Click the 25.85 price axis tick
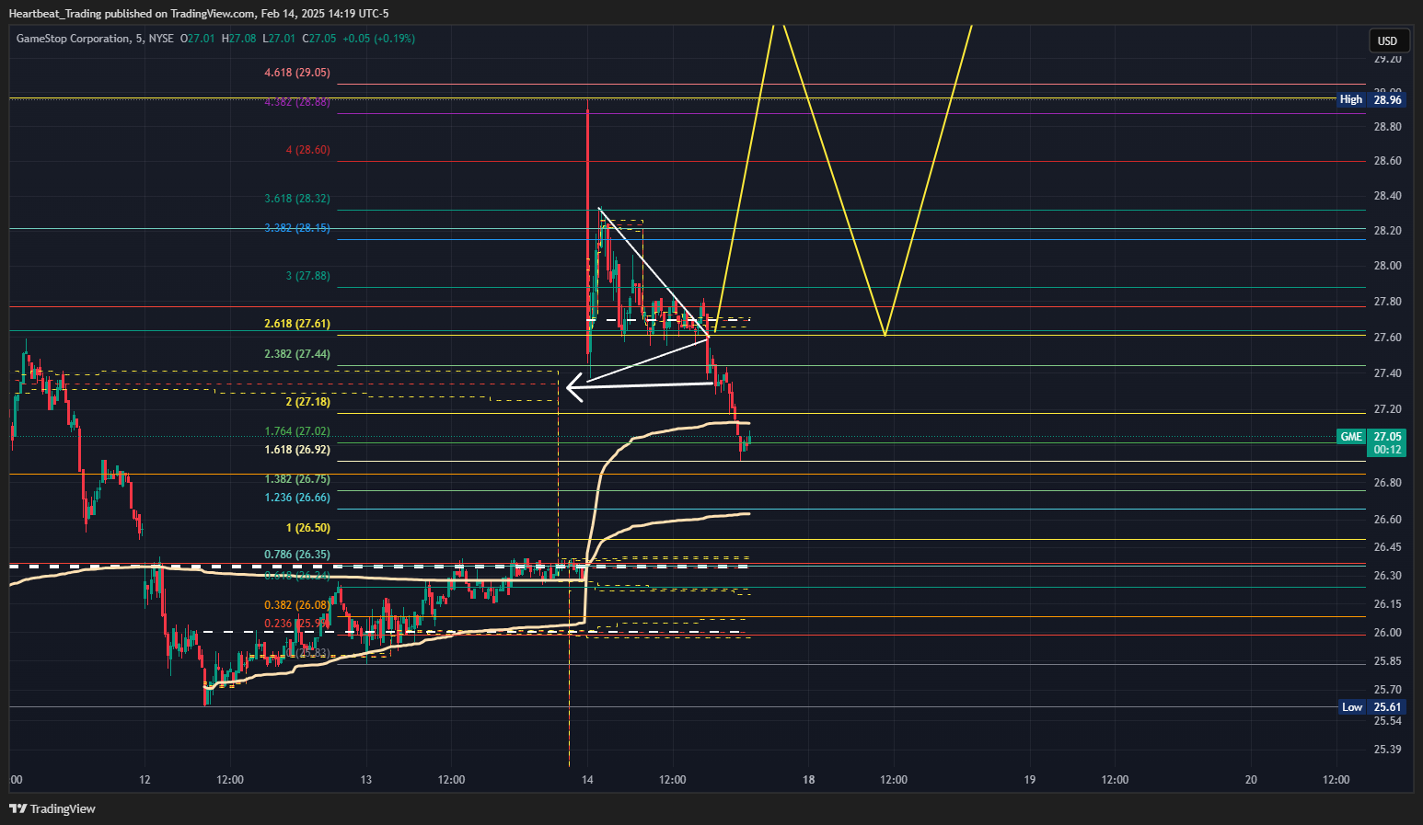 1387,661
